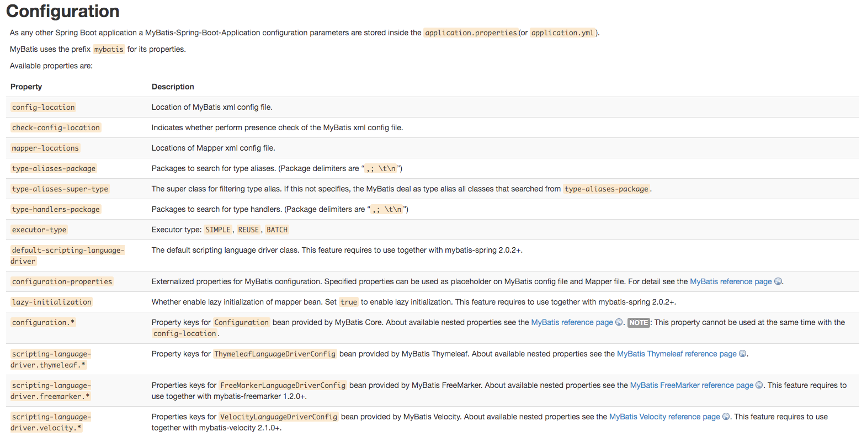Click the mapper-locations property name

point(45,148)
